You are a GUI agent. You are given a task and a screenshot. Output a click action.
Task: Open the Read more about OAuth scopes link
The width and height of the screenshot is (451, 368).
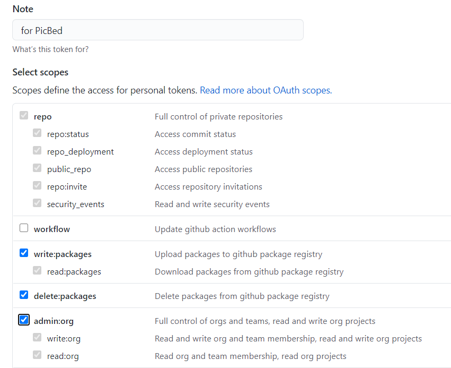point(266,90)
